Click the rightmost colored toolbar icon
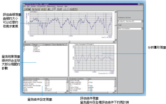This screenshot has height=104, width=166. pos(76,9)
